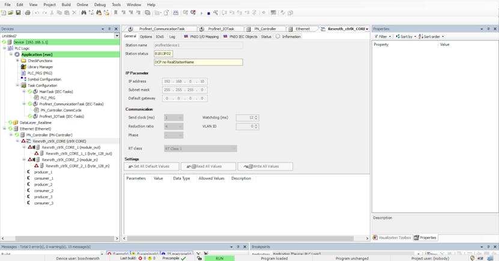Open the Sort by dropdown in Properties

click(405, 37)
